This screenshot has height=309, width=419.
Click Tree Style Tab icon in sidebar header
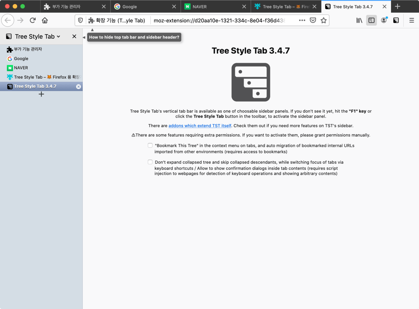point(9,37)
